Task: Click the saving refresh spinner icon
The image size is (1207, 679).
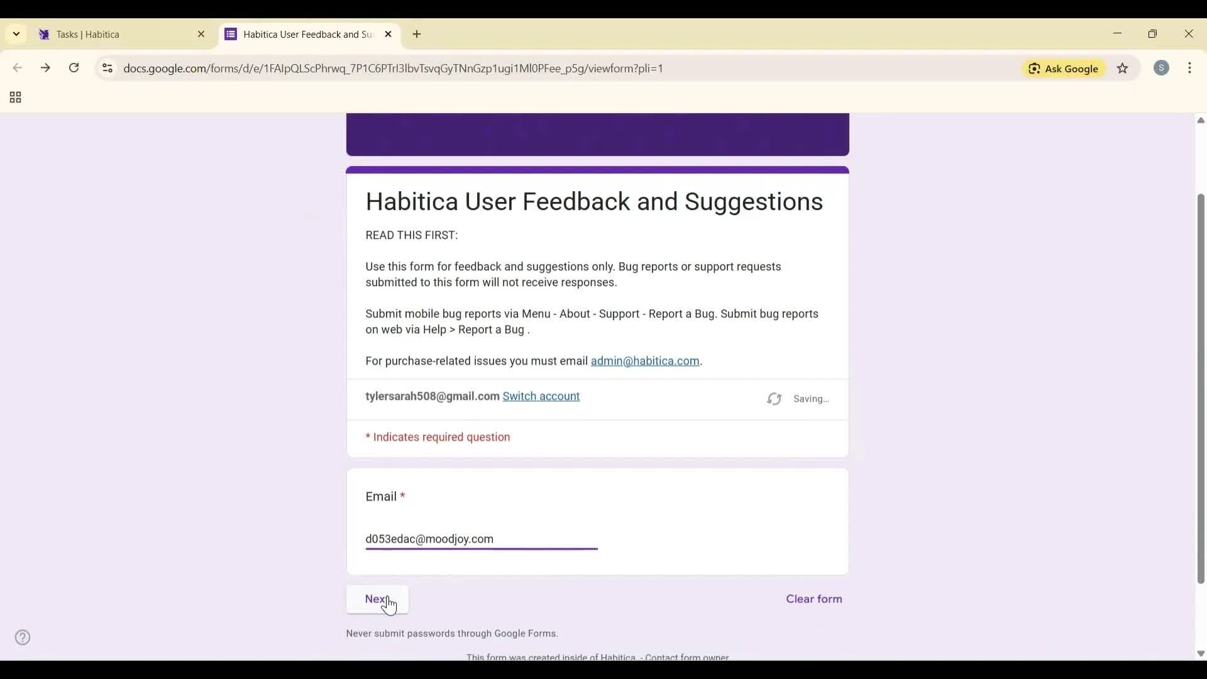Action: pos(774,399)
